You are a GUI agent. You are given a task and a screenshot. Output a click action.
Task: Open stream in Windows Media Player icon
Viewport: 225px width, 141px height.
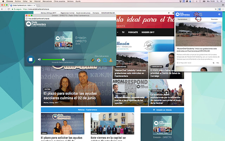coord(98,60)
